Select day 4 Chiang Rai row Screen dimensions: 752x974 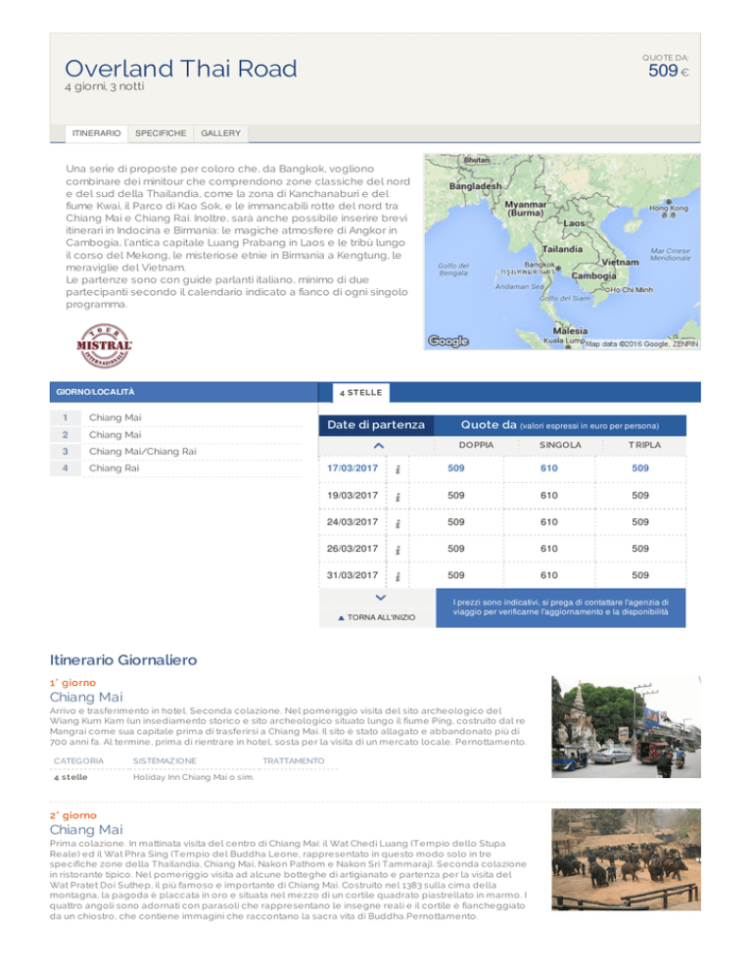pos(175,468)
